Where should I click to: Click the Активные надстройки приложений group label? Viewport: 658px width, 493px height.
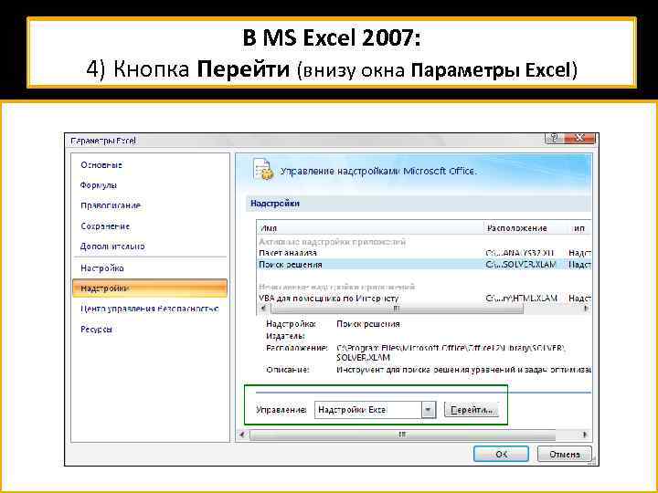point(333,242)
